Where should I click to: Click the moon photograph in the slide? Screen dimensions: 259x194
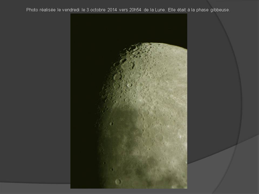point(129,101)
